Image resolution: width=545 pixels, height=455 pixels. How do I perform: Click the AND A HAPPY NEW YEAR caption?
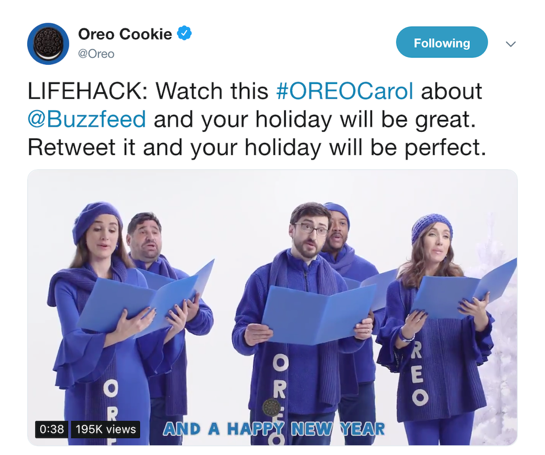pyautogui.click(x=274, y=429)
